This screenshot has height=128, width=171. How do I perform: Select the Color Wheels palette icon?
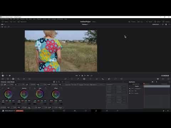coord(13,79)
